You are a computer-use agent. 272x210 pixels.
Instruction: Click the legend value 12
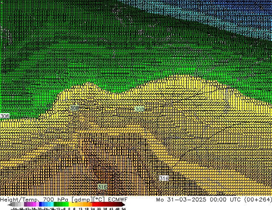click(x=81, y=209)
